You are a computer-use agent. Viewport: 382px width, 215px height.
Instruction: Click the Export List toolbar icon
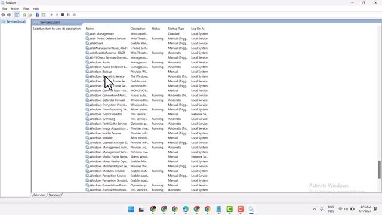pyautogui.click(x=30, y=14)
